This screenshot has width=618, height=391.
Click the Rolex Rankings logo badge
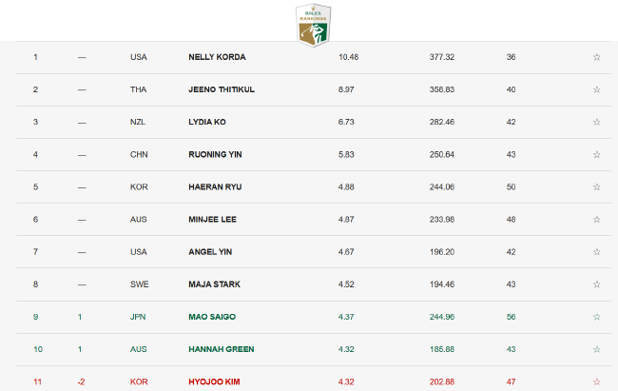(x=314, y=26)
